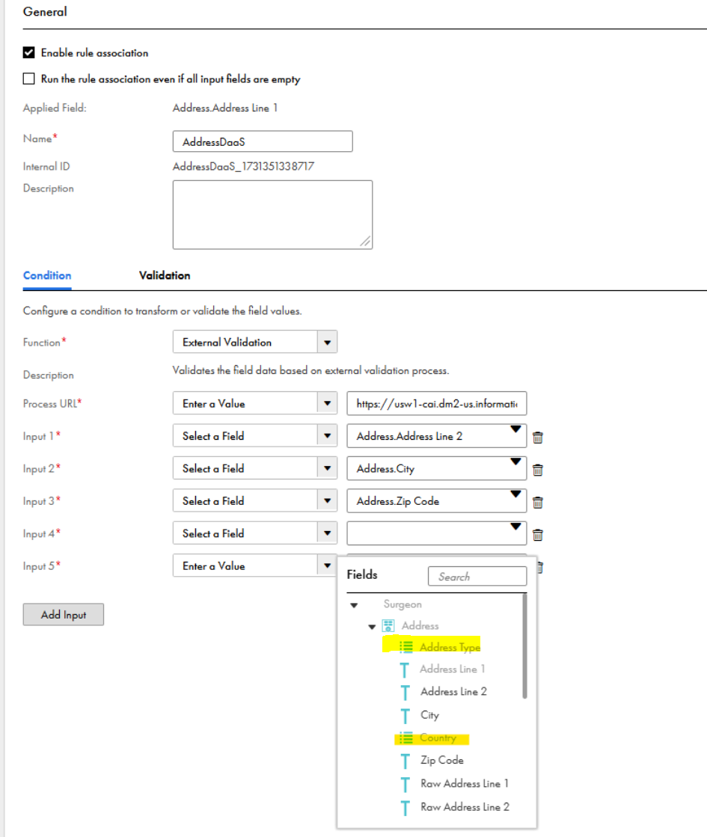Open the Function dropdown
This screenshot has height=837, width=707.
(x=328, y=342)
